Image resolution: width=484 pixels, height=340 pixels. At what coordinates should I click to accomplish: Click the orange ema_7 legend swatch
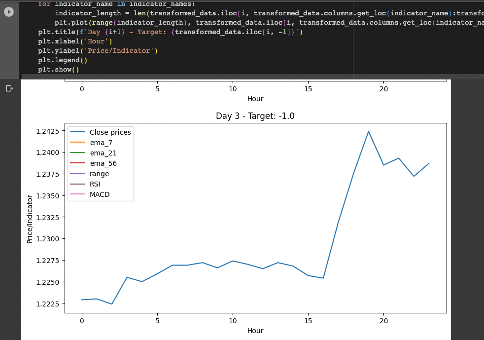(x=77, y=143)
